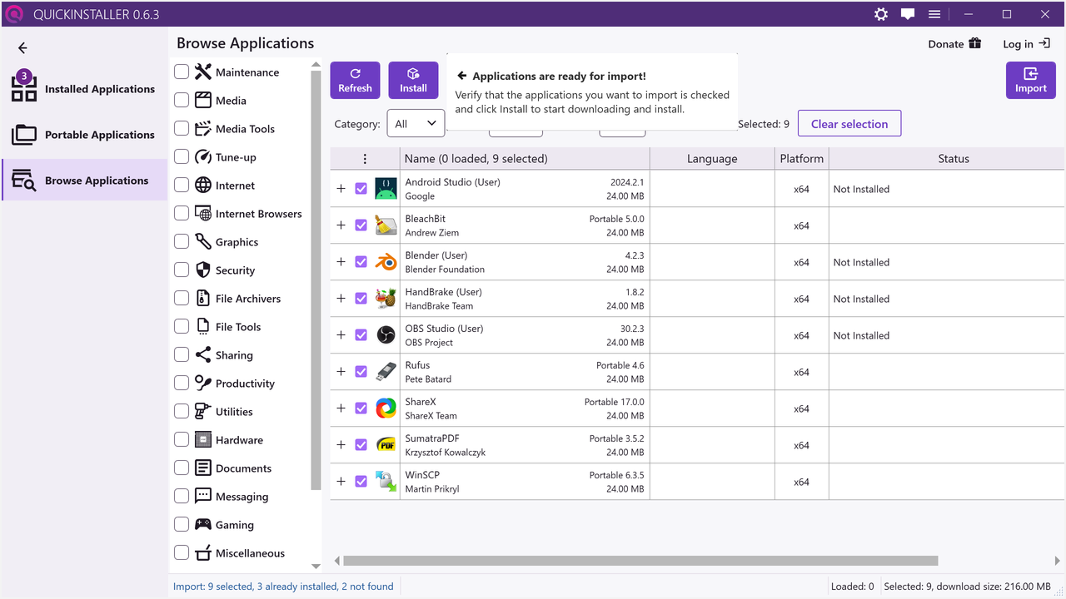Expand the Blender row details
The image size is (1066, 599).
click(341, 262)
